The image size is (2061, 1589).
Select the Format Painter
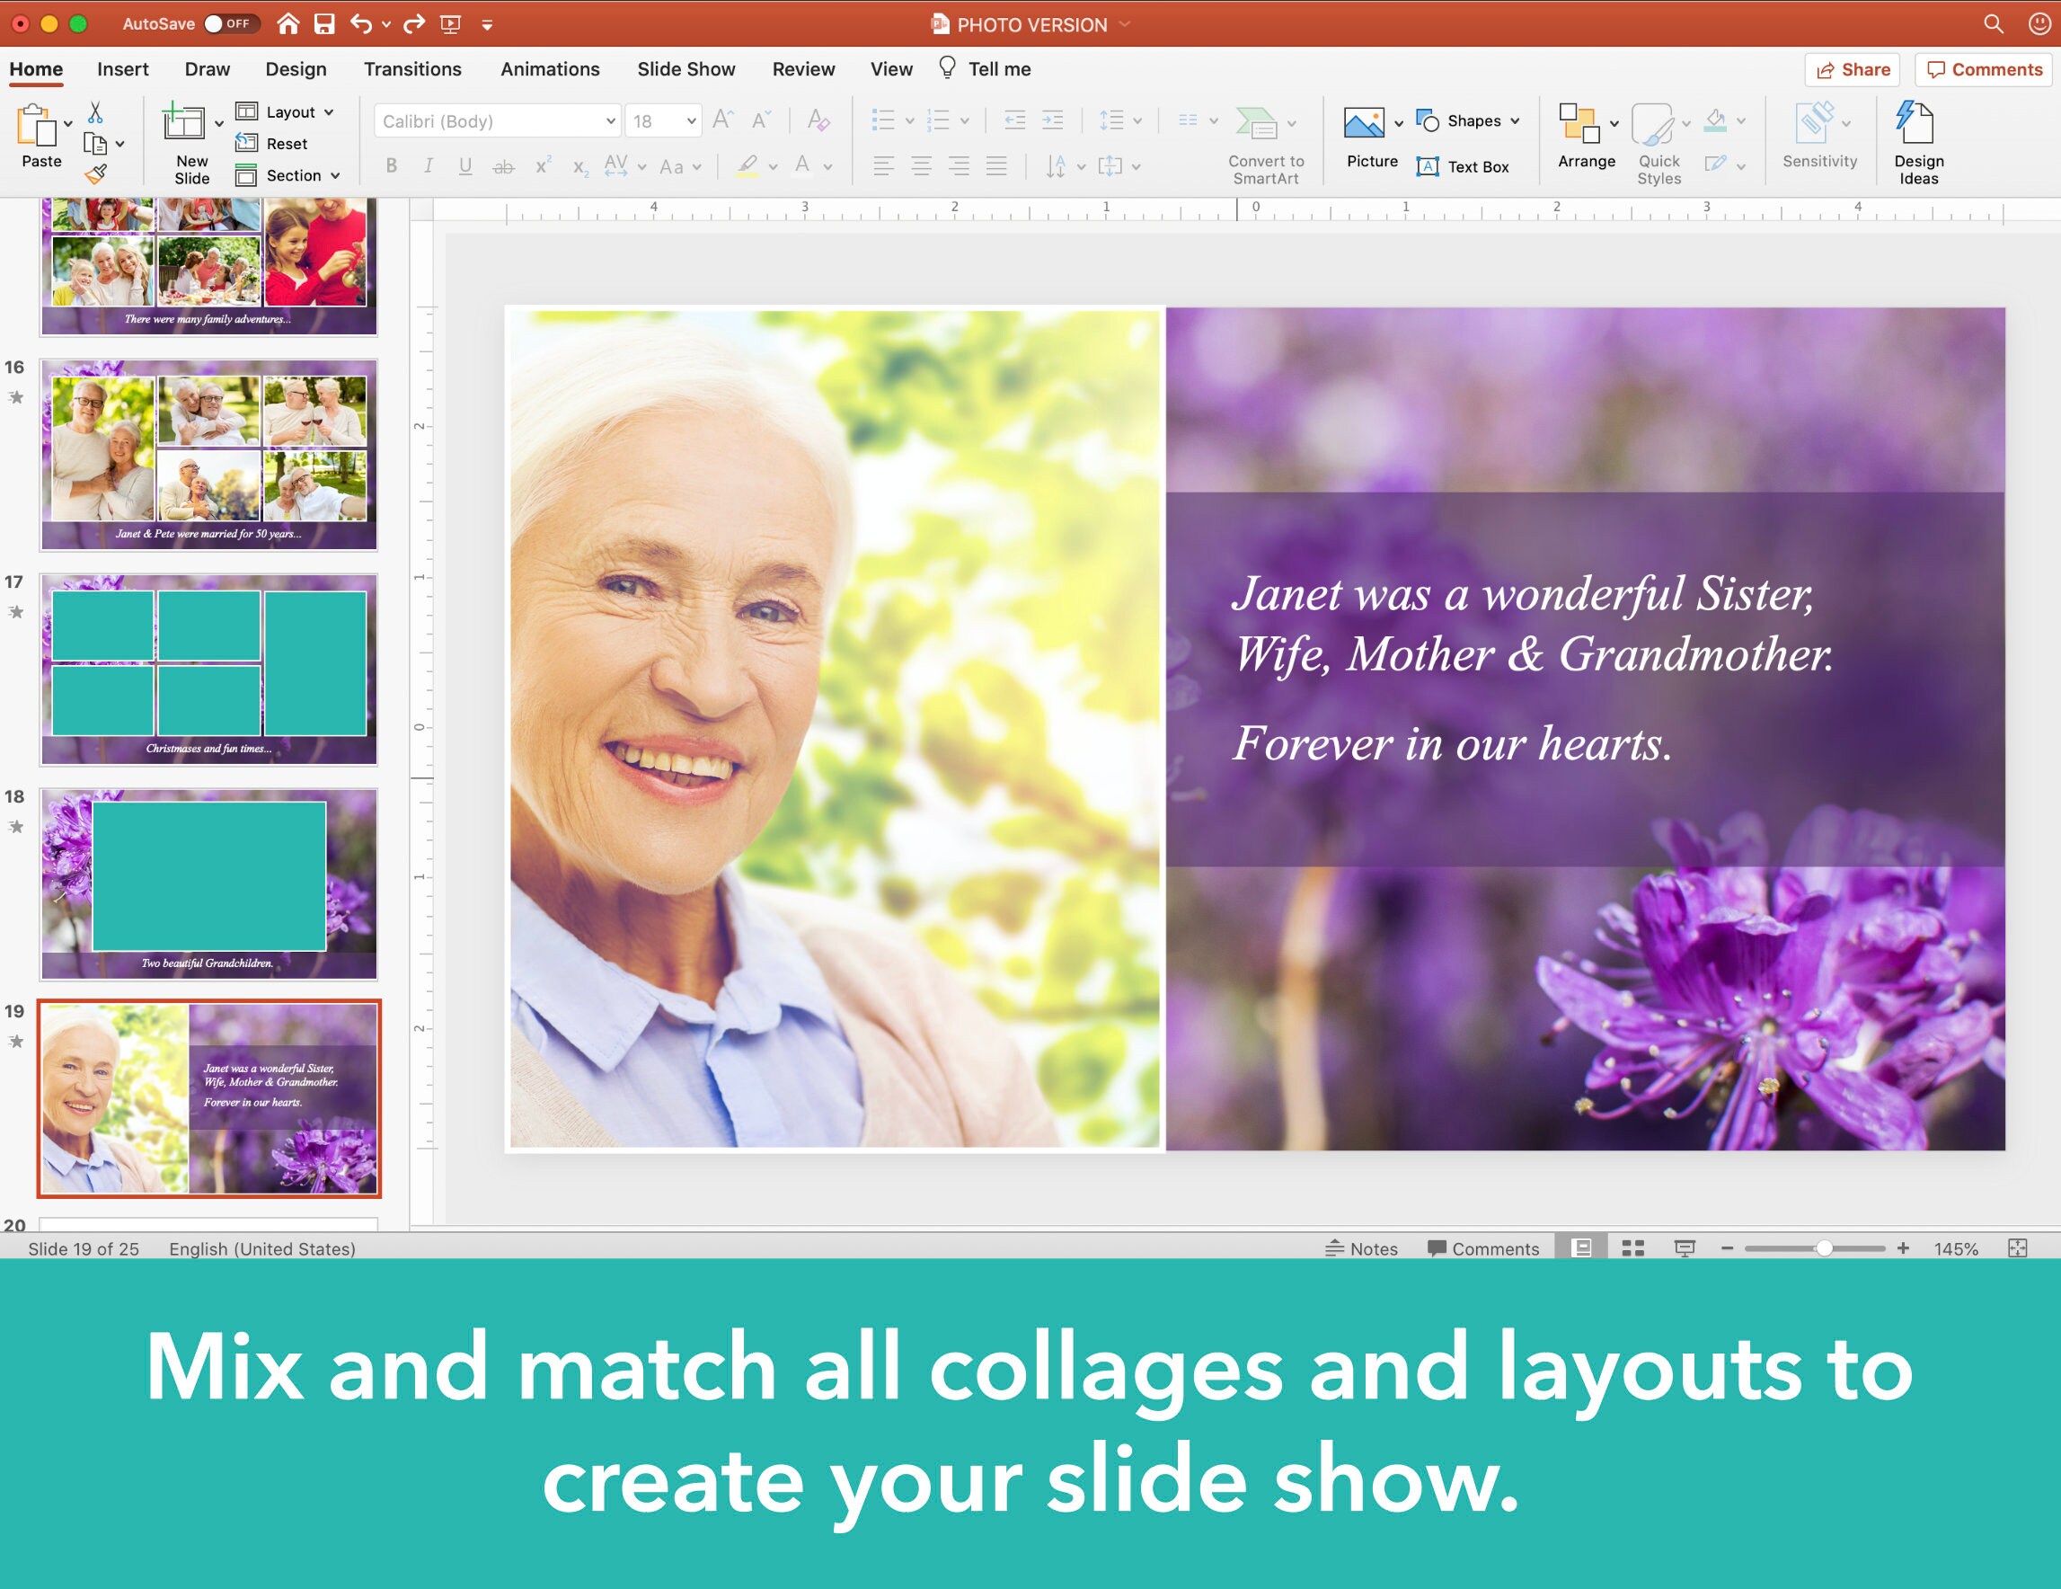(x=93, y=173)
